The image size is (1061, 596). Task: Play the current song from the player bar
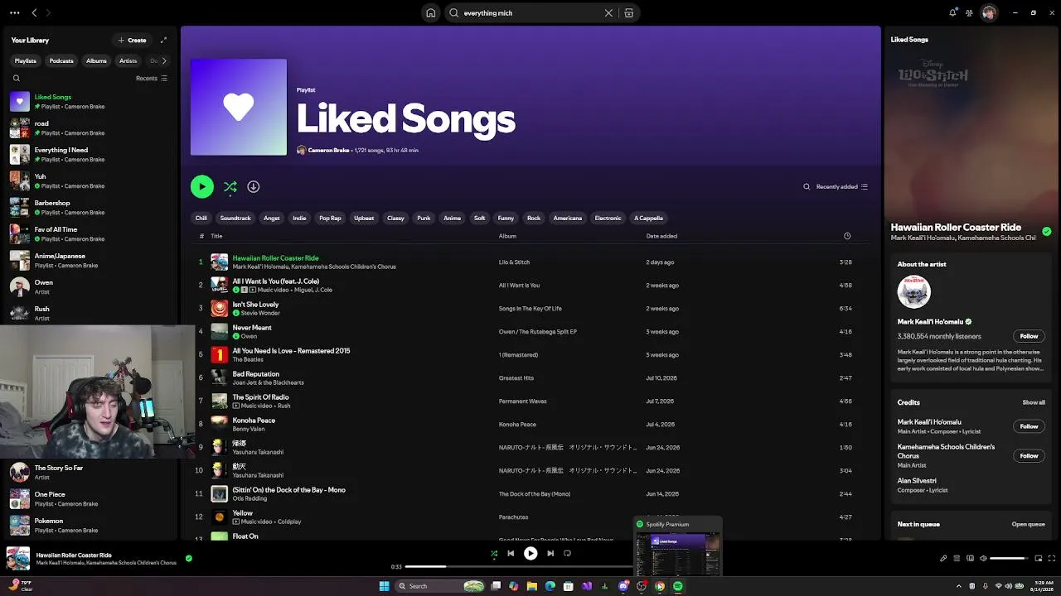coord(530,554)
